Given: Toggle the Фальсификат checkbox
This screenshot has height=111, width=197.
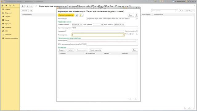Looking at the screenshot, I should [137, 34].
